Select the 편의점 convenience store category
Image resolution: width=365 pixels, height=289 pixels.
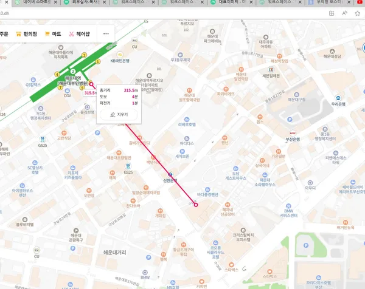(x=27, y=34)
